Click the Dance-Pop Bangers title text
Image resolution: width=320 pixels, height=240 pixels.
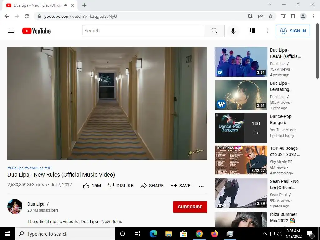281,119
